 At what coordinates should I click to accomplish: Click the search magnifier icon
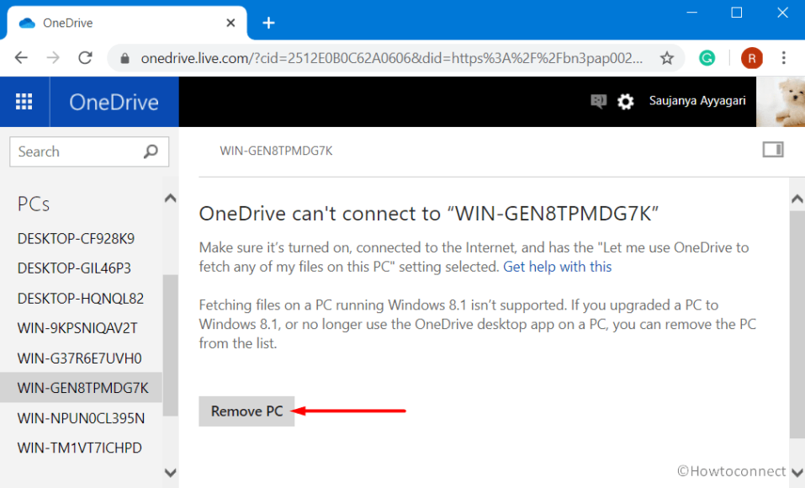(x=151, y=151)
